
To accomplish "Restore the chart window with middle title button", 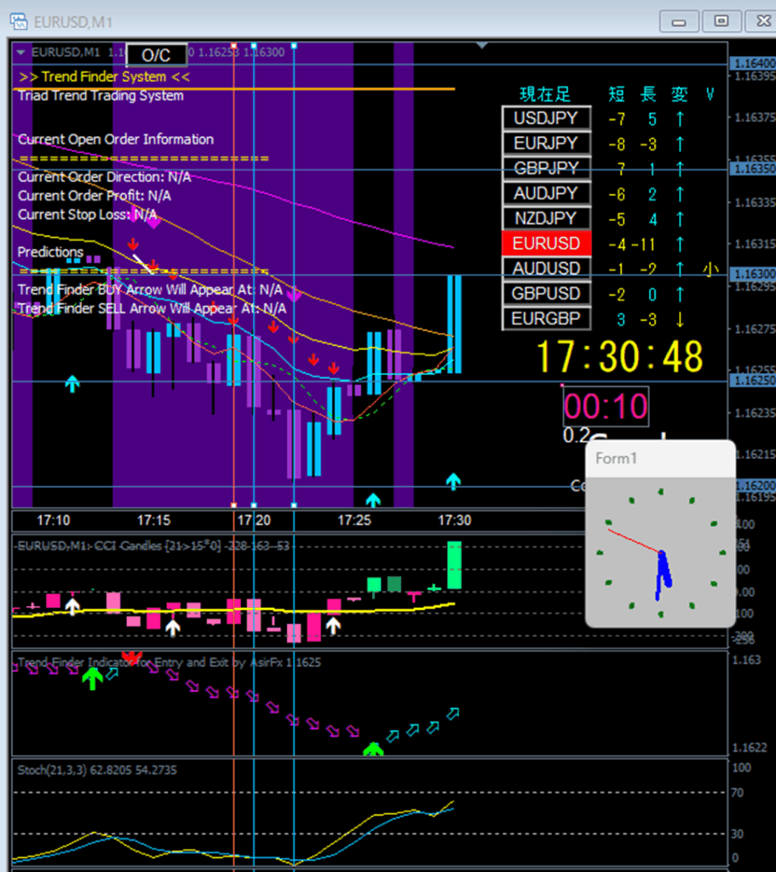I will tap(721, 20).
